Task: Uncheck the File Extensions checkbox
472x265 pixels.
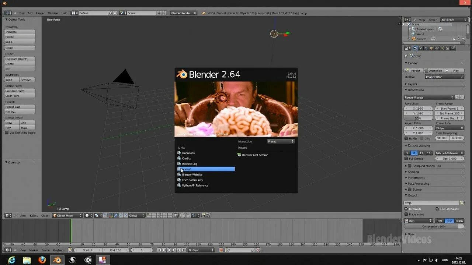Action: point(437,209)
